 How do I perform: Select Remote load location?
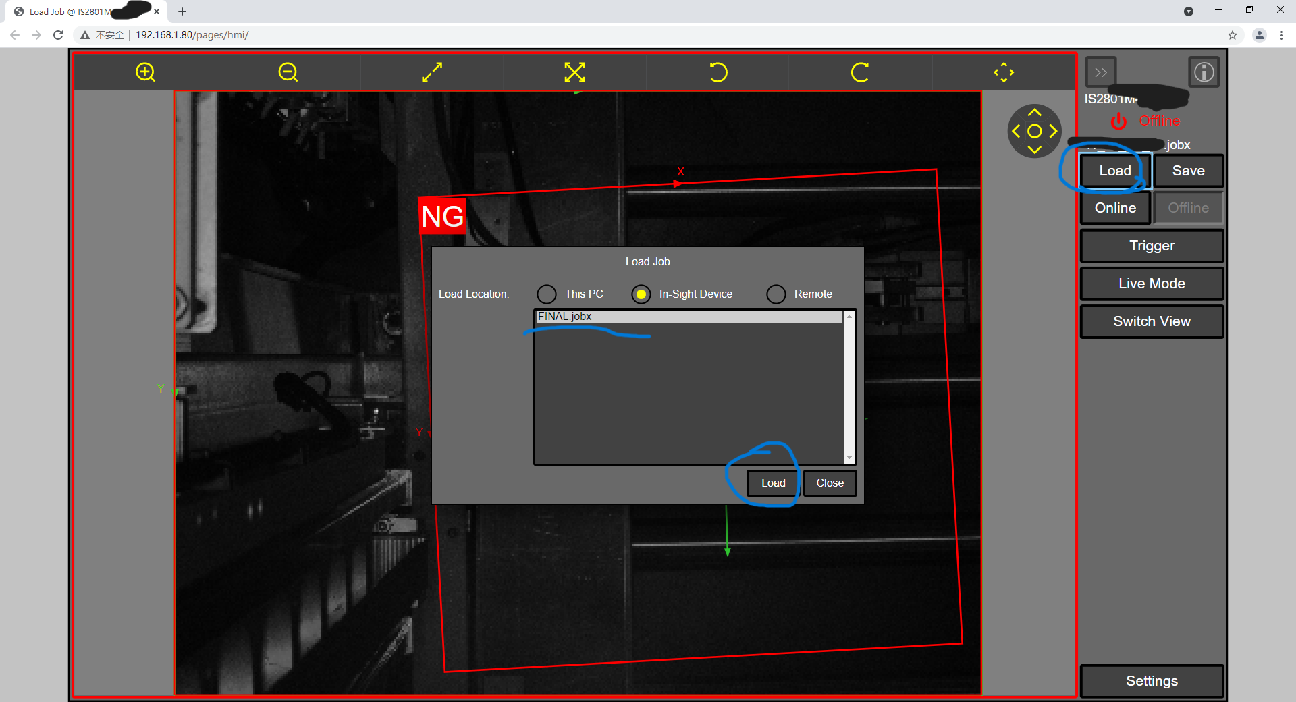tap(776, 294)
